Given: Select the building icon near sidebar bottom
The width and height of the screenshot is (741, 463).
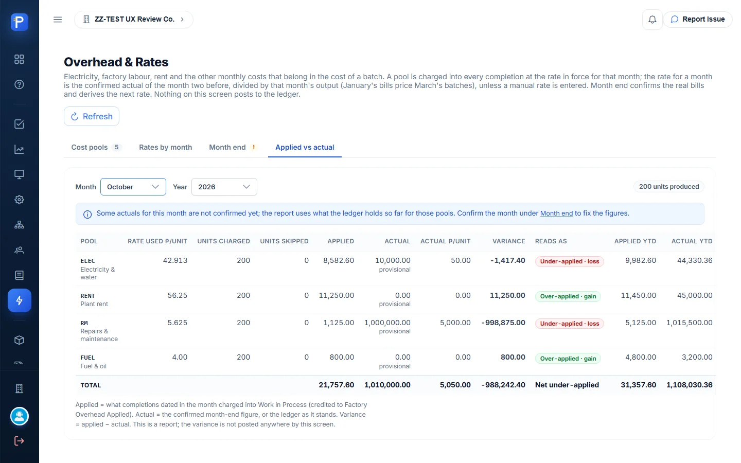Looking at the screenshot, I should [20, 388].
